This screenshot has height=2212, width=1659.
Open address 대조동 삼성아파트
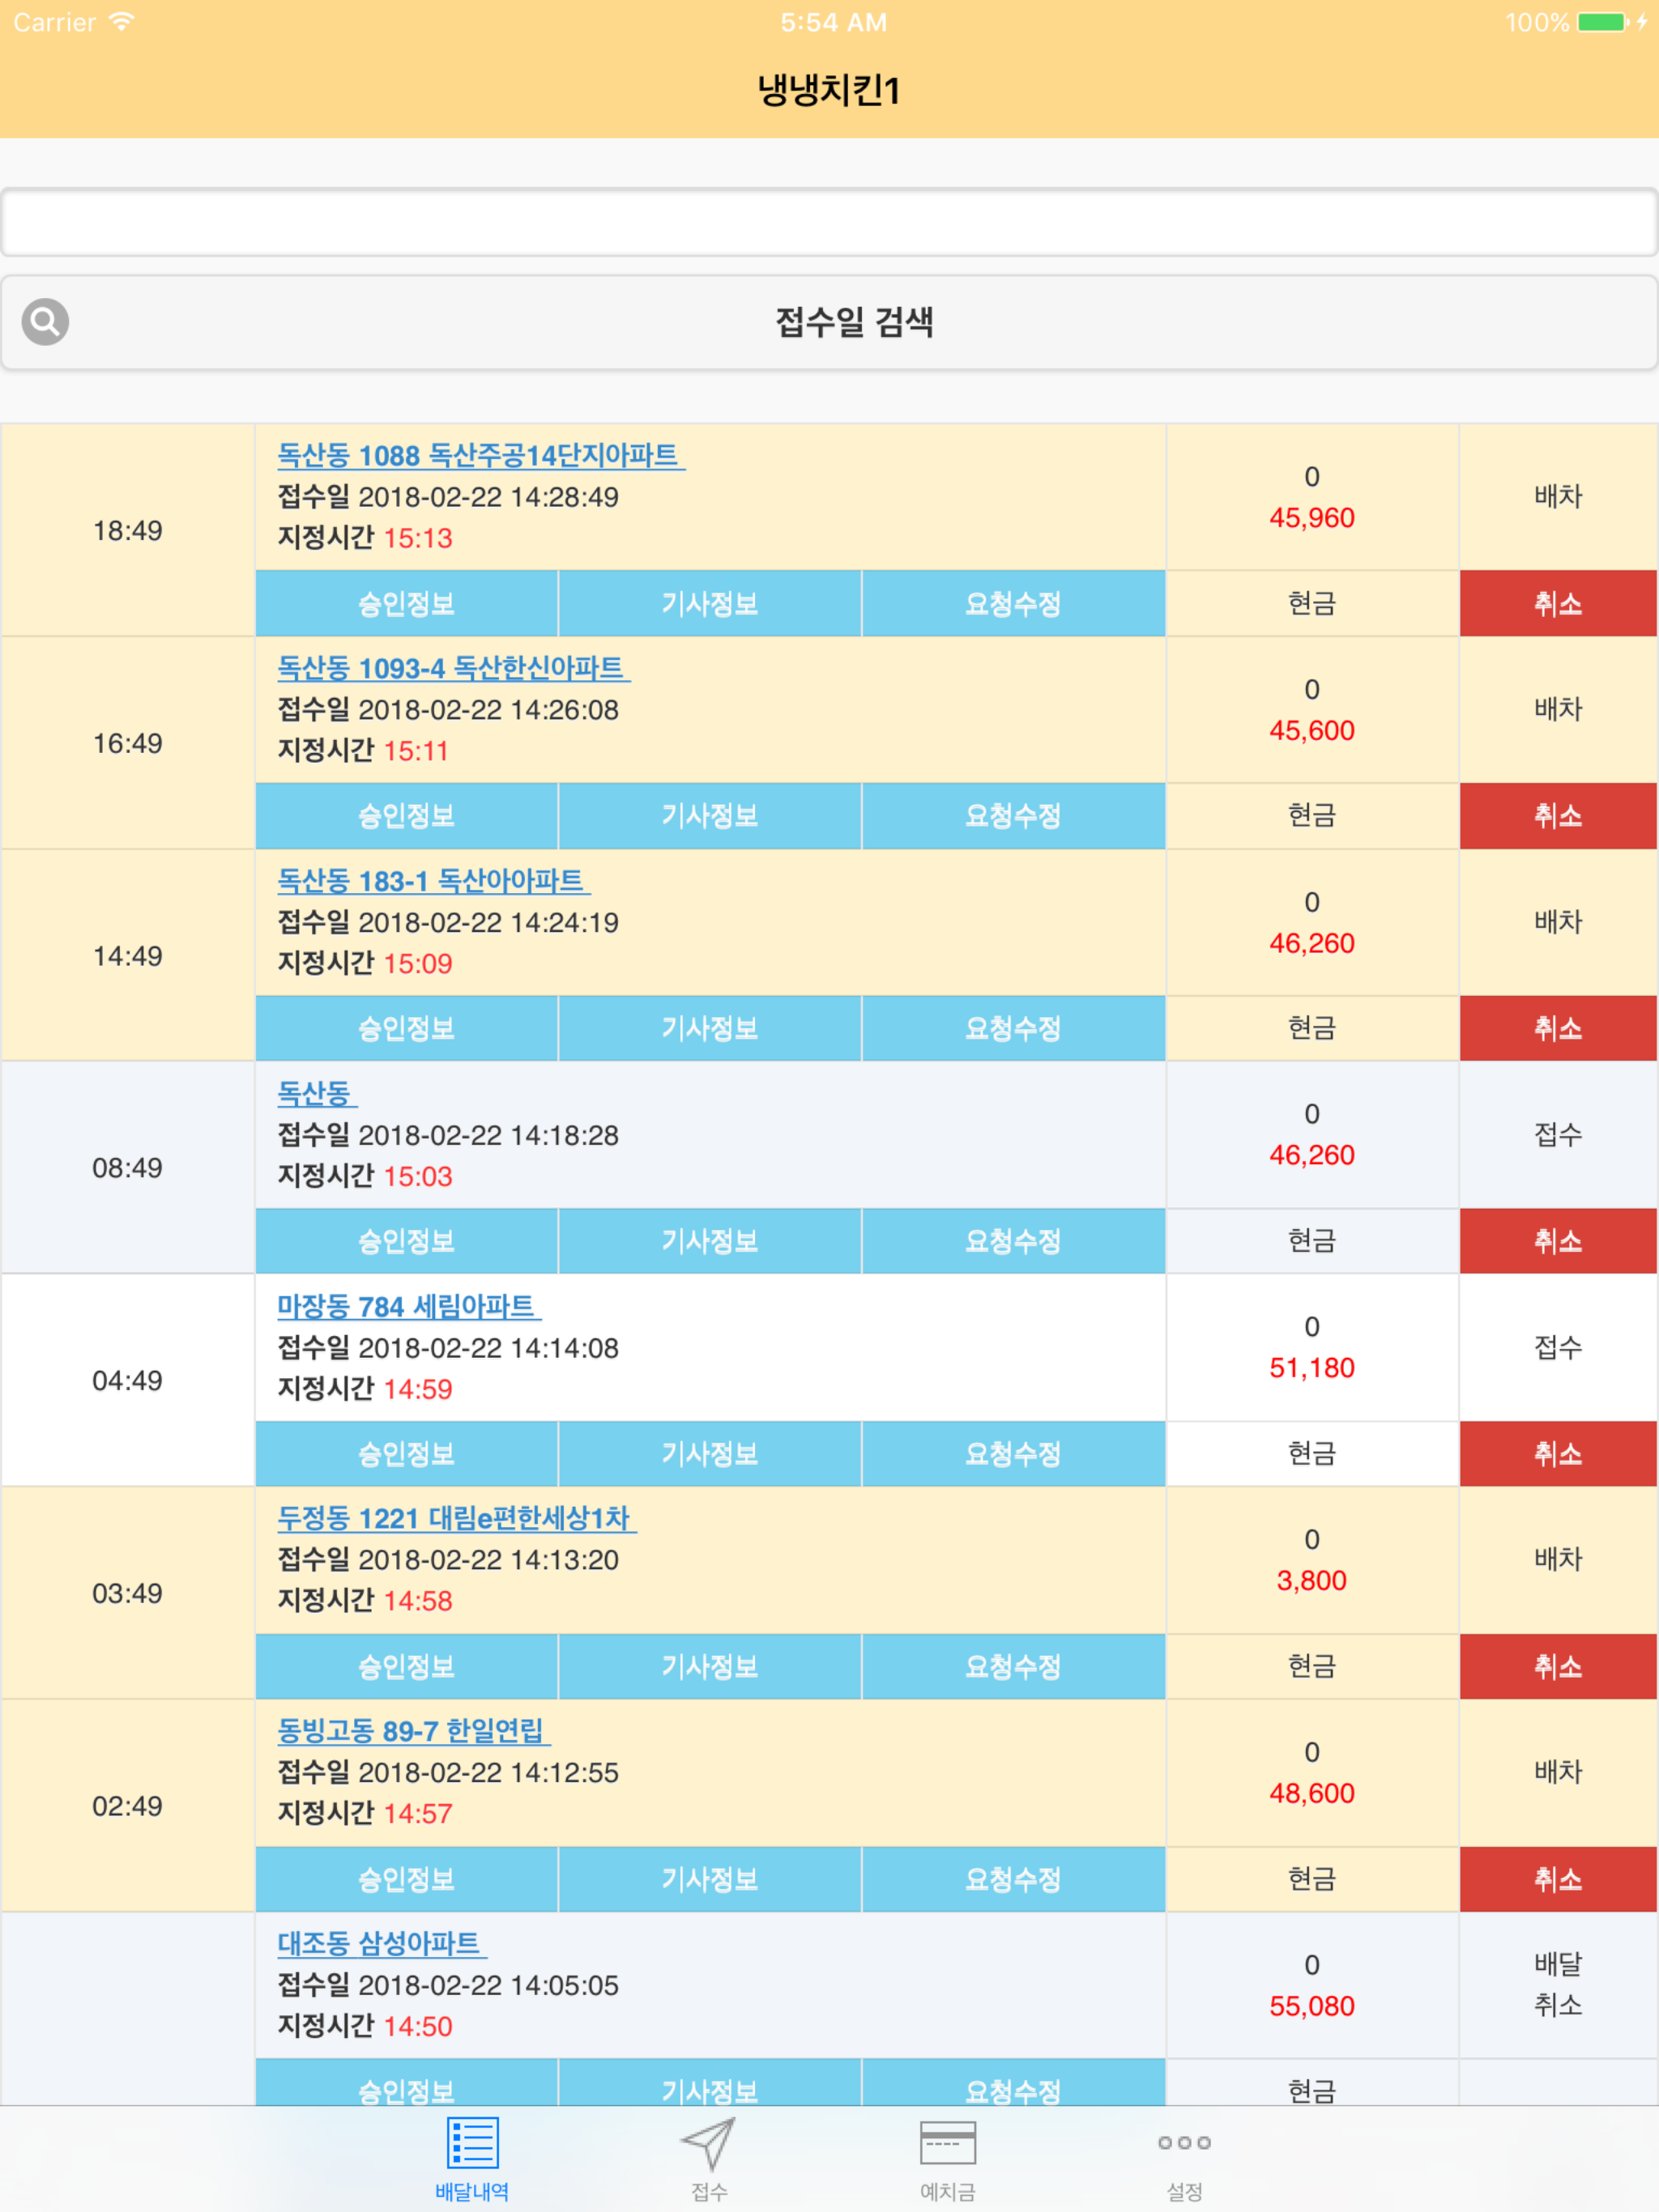pyautogui.click(x=382, y=1943)
